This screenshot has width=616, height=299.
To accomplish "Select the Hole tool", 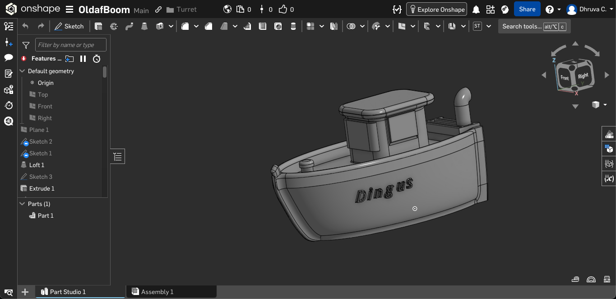I will 278,26.
